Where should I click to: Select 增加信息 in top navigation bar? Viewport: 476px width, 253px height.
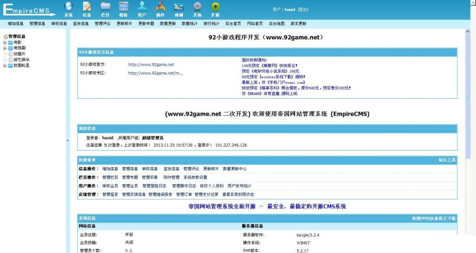(x=15, y=24)
